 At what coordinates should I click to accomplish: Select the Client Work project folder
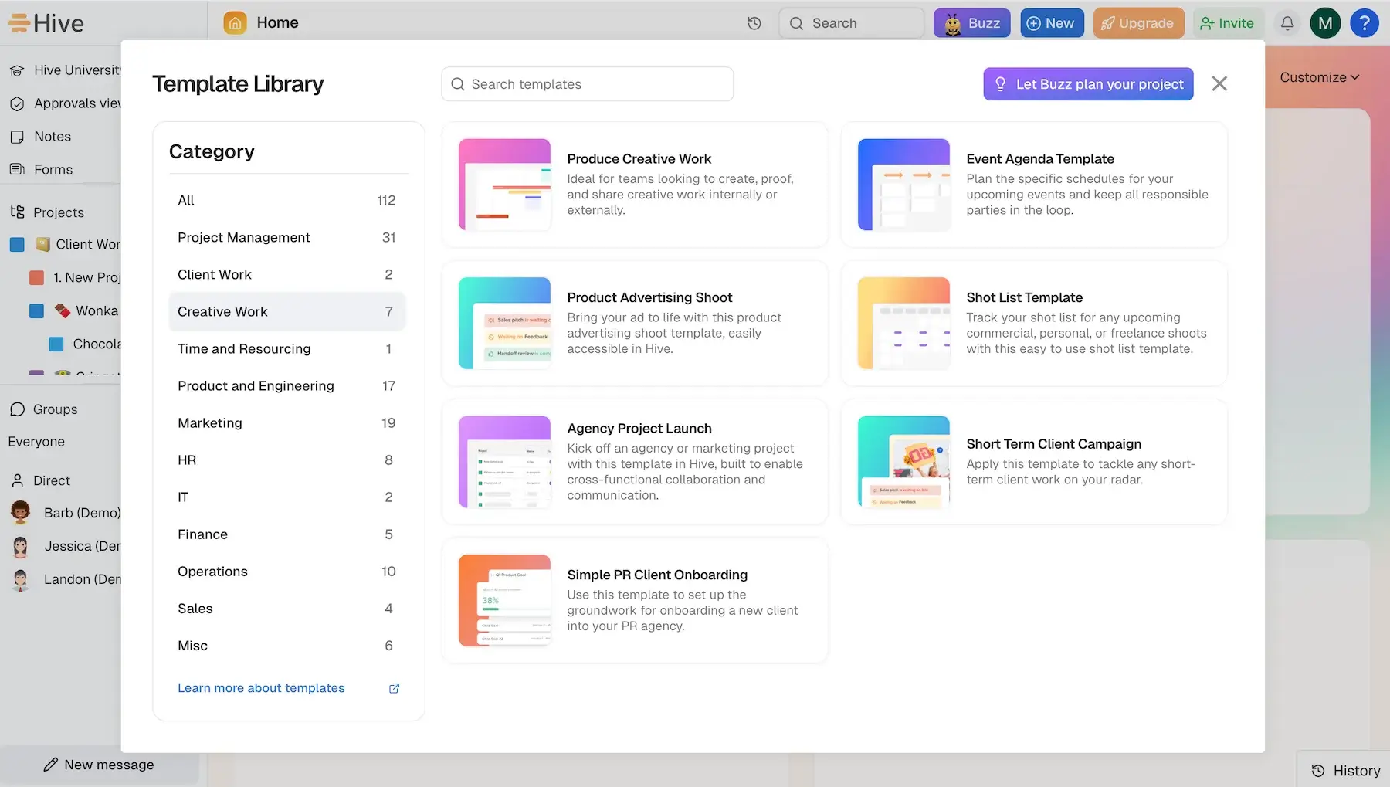tap(79, 245)
